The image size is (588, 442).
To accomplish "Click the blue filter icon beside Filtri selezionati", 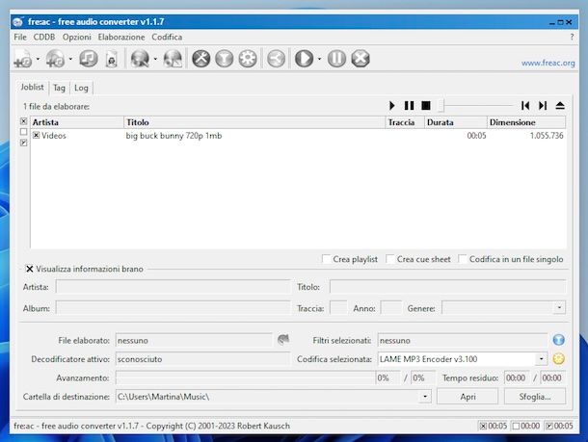I will coord(559,340).
